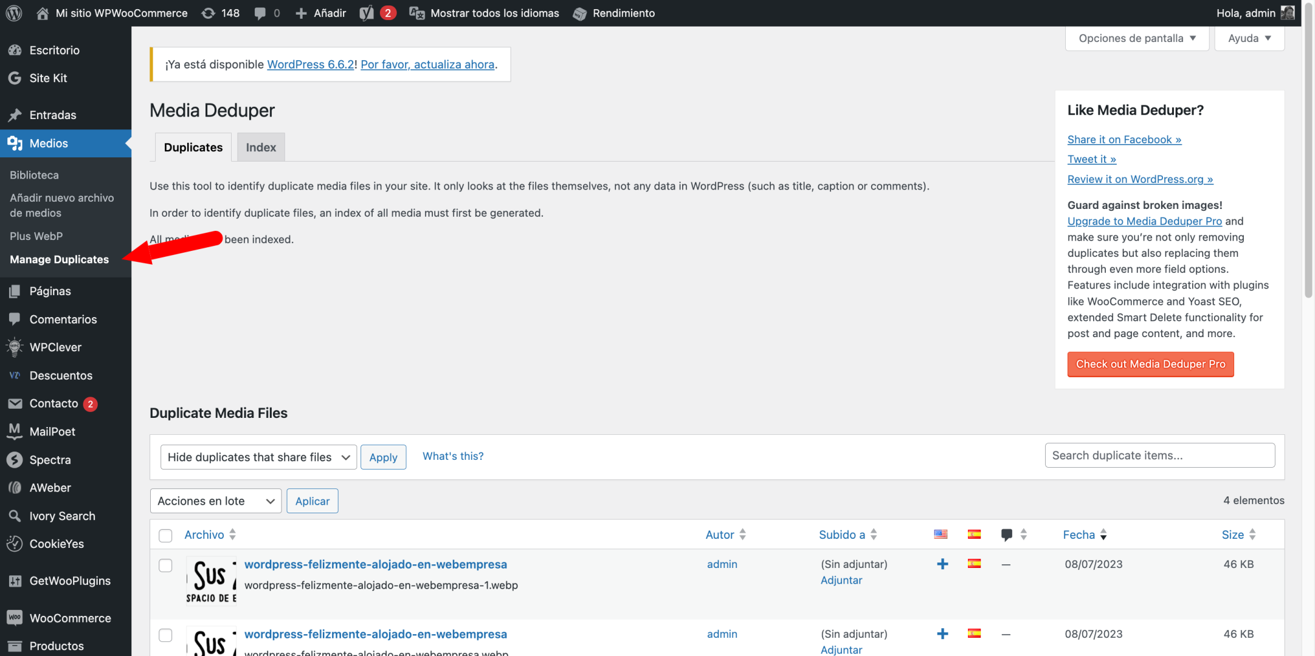Expand Opciones de pantalla panel
1315x656 pixels.
pyautogui.click(x=1137, y=38)
